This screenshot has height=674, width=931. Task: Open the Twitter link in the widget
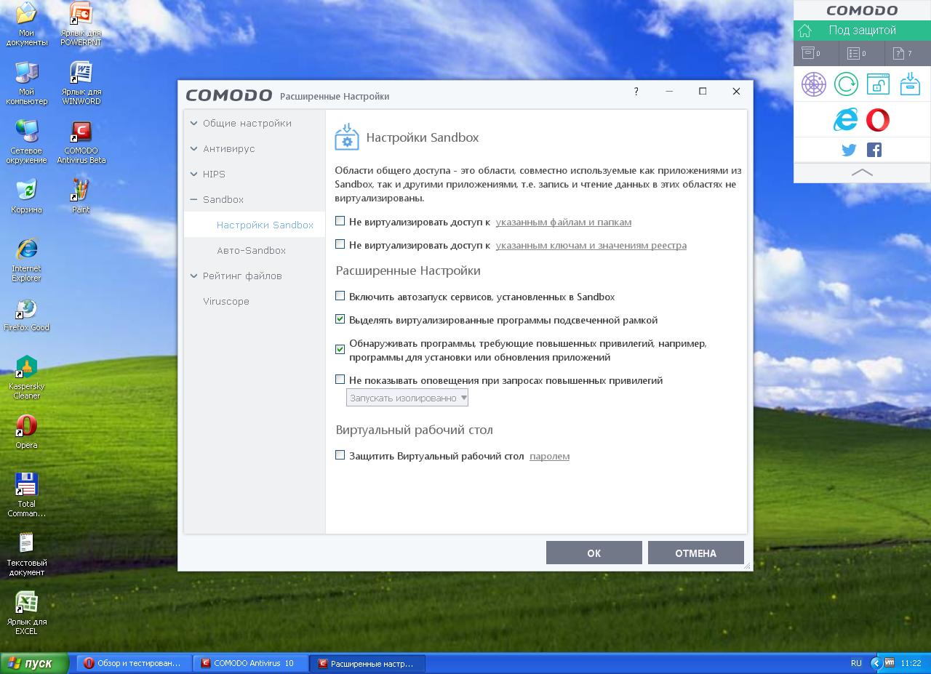point(849,150)
